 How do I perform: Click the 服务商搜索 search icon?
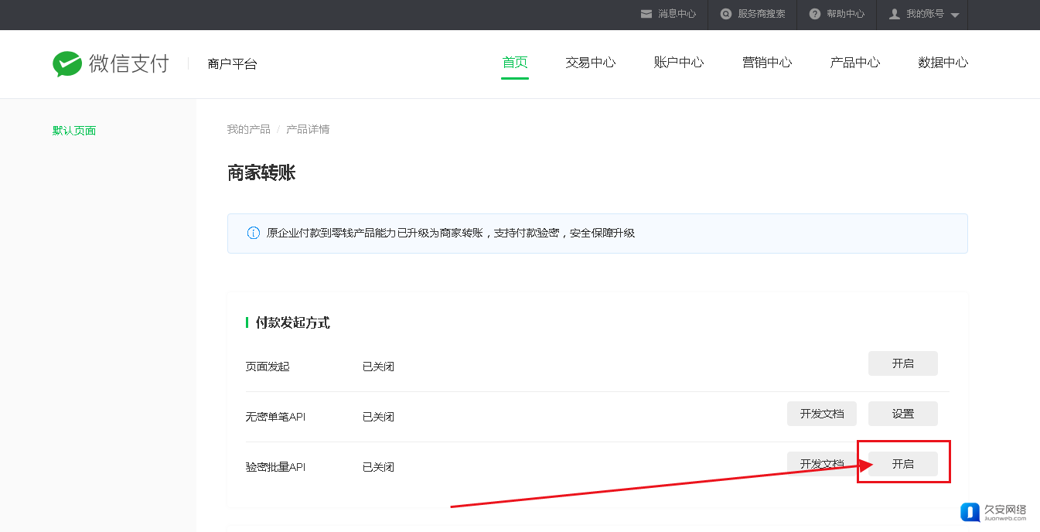click(725, 14)
